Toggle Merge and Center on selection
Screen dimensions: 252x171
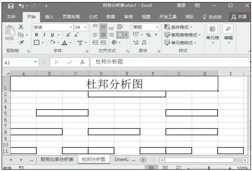119,34
